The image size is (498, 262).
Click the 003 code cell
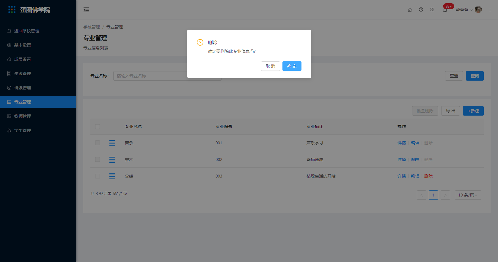[219, 176]
